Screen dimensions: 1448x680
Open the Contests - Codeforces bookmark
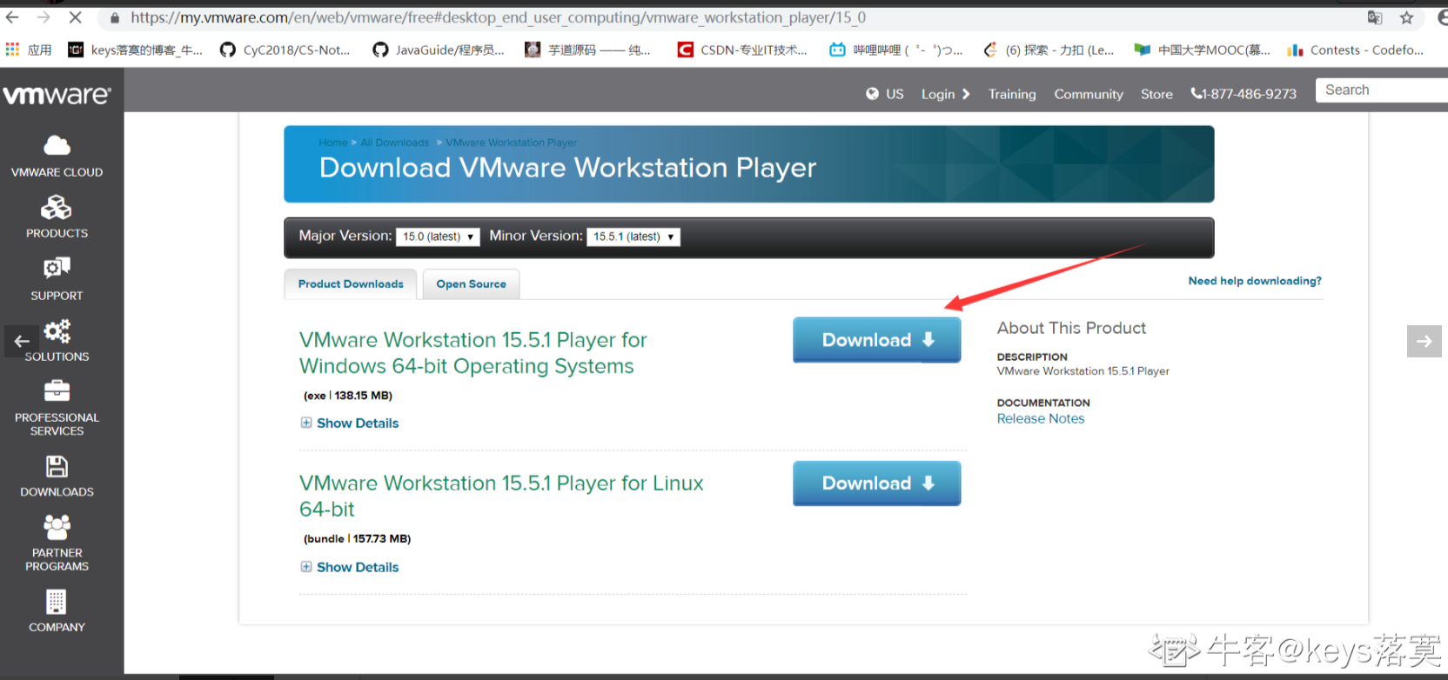[x=1356, y=50]
